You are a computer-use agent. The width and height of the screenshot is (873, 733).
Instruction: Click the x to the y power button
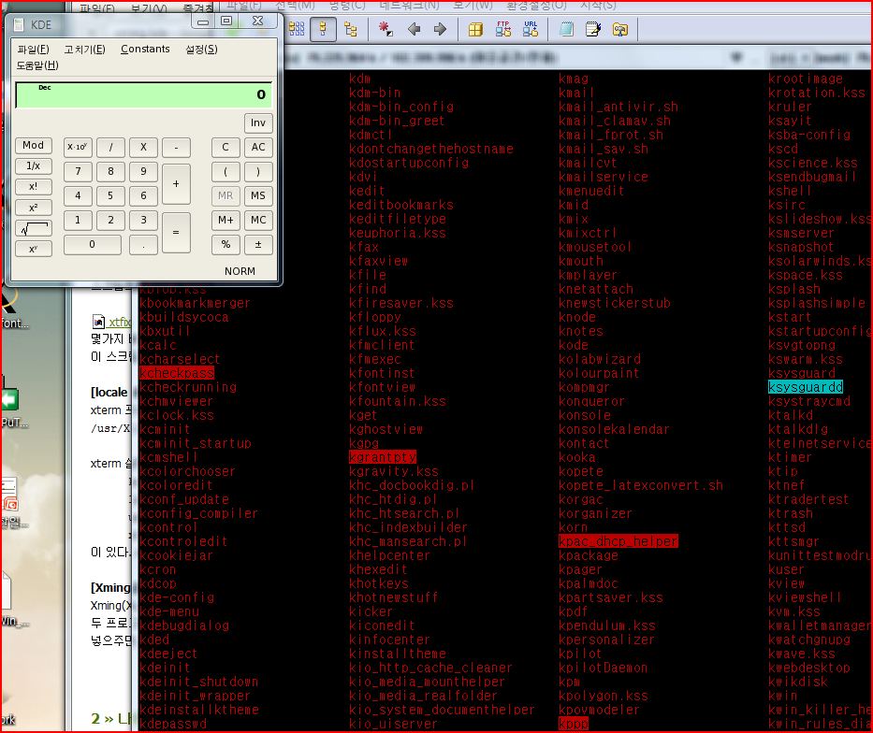click(34, 249)
